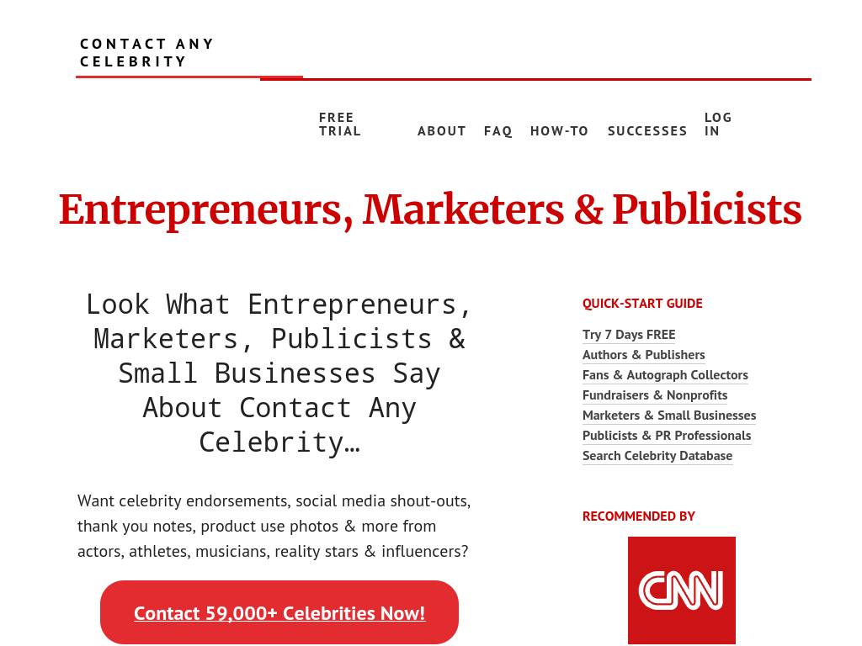Select Marketers & Small Businesses link
The width and height of the screenshot is (862, 646).
pos(669,416)
